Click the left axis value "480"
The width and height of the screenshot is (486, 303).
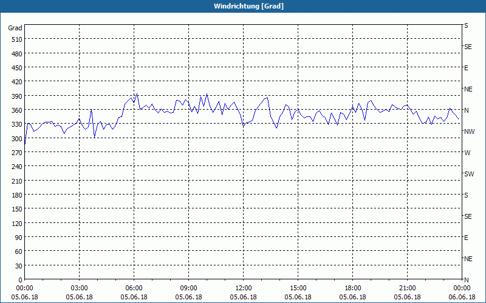point(17,54)
